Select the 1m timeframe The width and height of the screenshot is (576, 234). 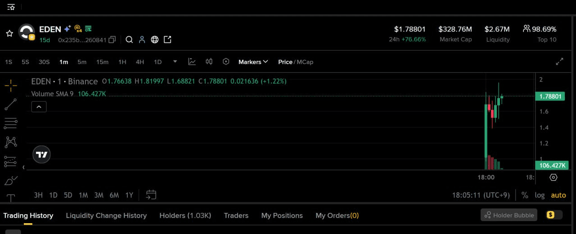[63, 62]
